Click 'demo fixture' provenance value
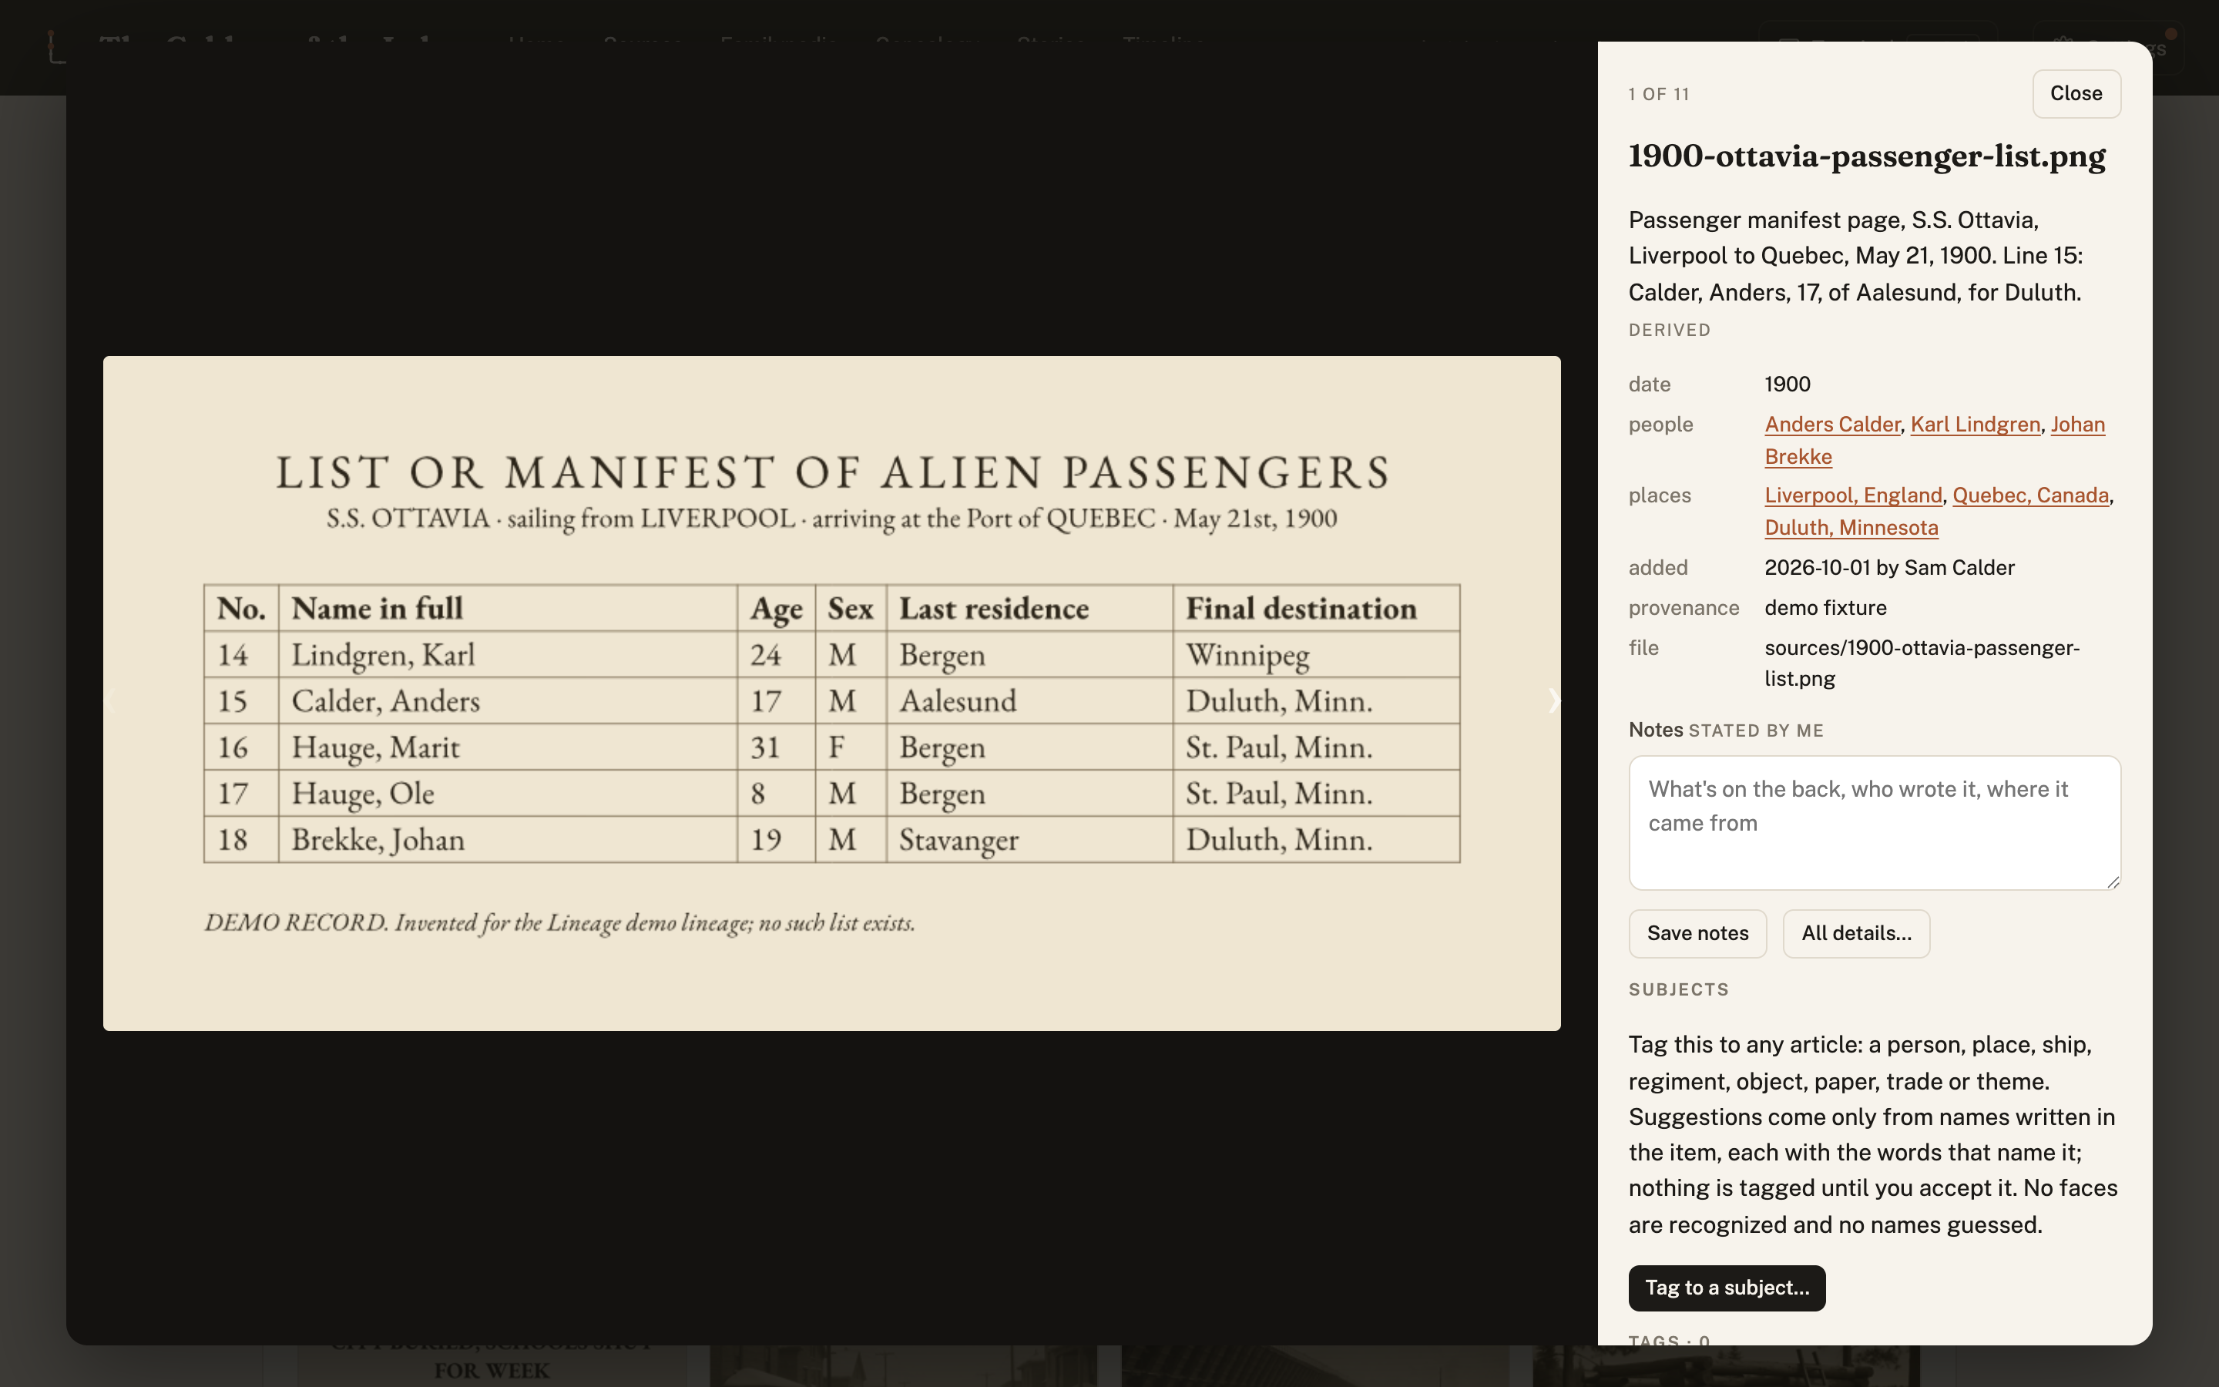The height and width of the screenshot is (1387, 2219). click(1825, 608)
